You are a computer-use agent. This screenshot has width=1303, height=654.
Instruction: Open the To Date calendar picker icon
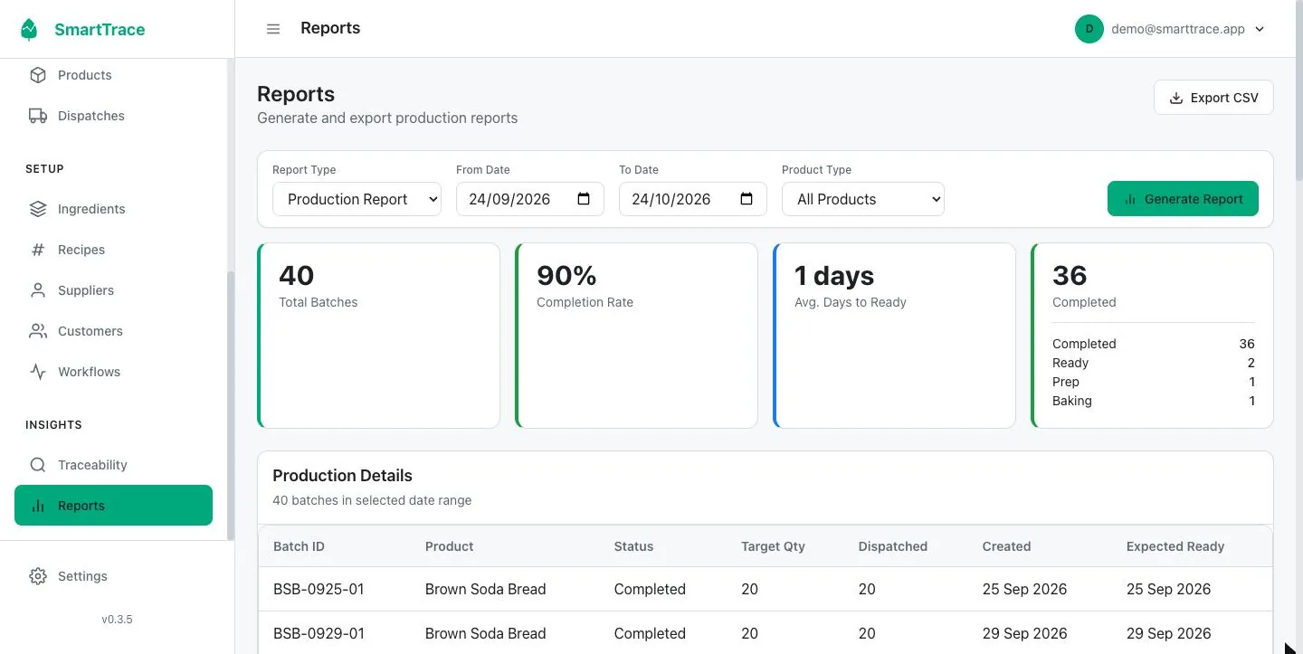[747, 199]
